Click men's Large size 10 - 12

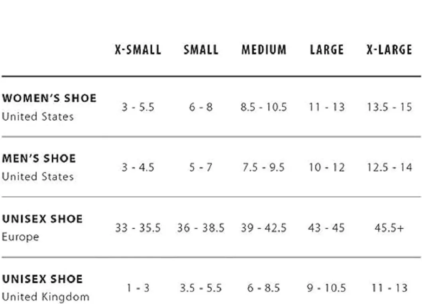pyautogui.click(x=326, y=167)
